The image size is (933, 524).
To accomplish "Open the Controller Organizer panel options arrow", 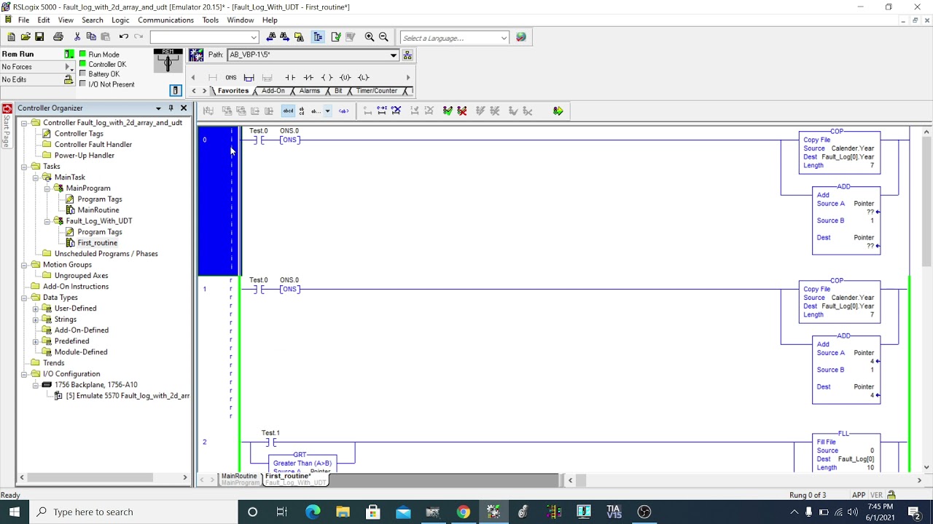I will 158,108.
